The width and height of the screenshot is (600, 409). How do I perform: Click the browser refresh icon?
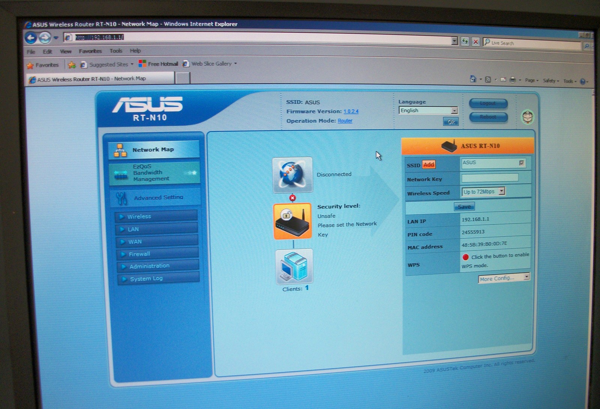tap(465, 42)
